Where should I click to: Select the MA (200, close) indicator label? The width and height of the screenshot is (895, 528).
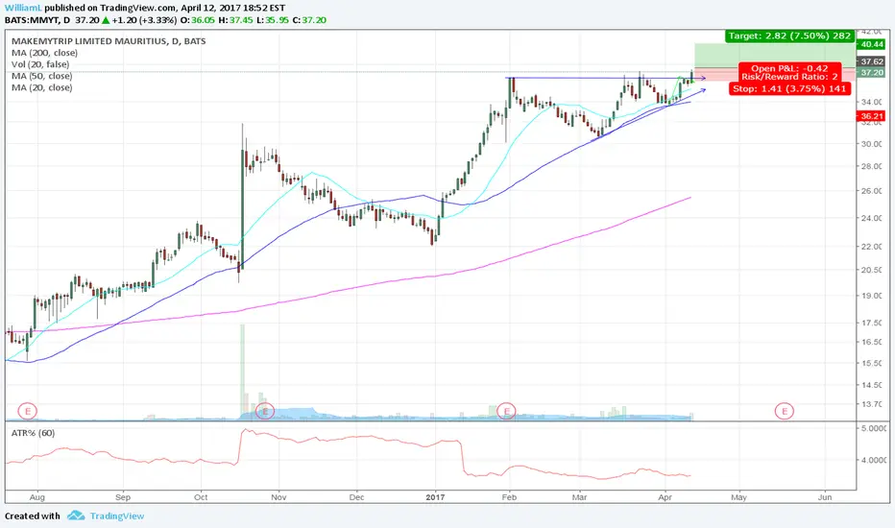pos(44,53)
